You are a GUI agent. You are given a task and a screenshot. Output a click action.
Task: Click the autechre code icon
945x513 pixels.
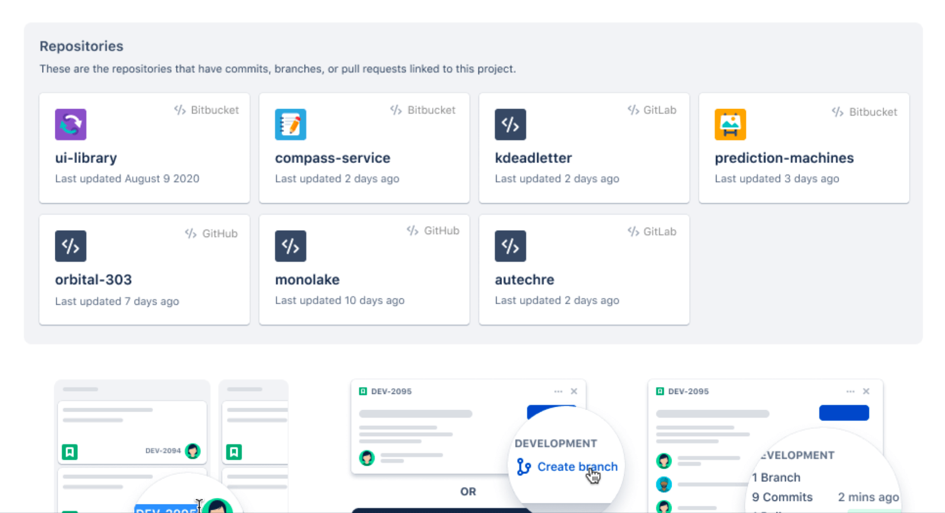coord(510,246)
